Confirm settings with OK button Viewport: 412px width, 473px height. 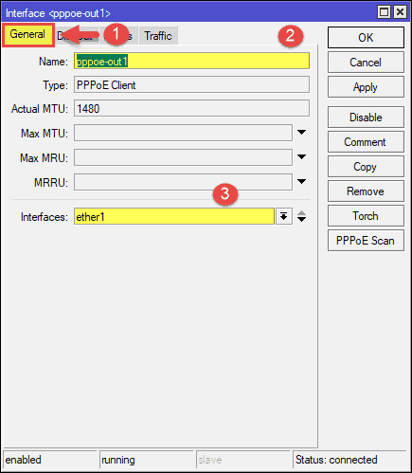(x=366, y=38)
